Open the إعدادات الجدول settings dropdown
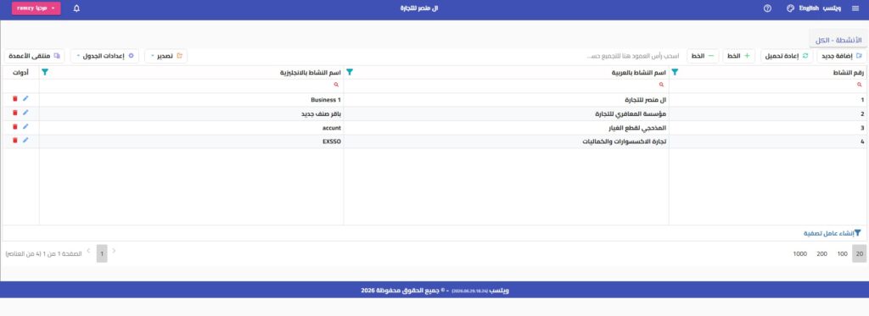 [104, 56]
